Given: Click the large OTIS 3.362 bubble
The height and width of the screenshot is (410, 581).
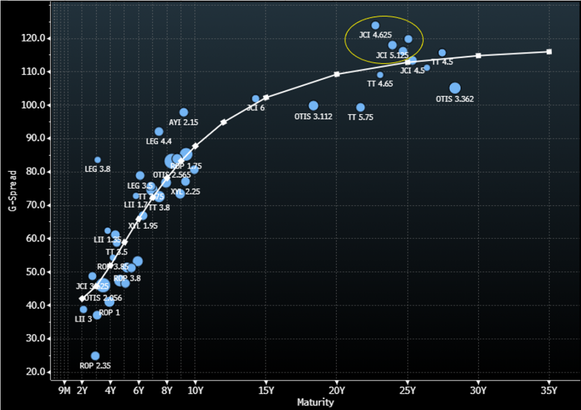Looking at the screenshot, I should pos(454,88).
